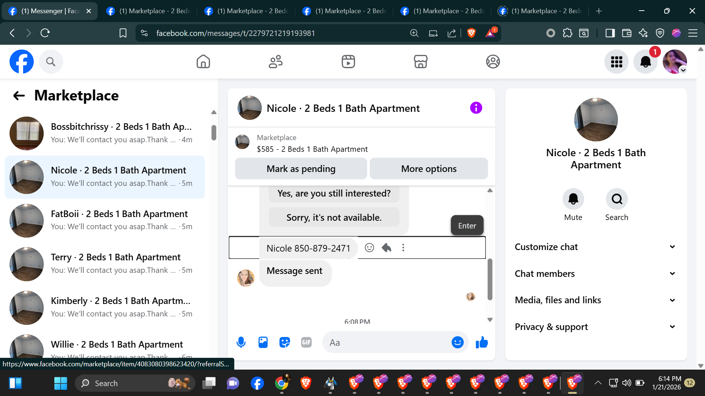Open the Marketplace storefront icon in top nav
The image size is (705, 396).
[x=420, y=62]
